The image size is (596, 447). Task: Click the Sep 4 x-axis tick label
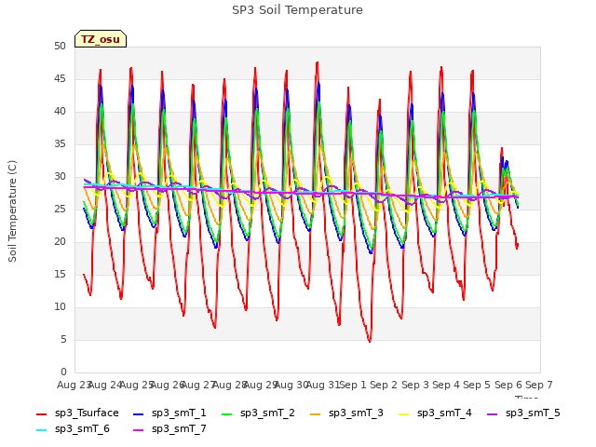[446, 385]
